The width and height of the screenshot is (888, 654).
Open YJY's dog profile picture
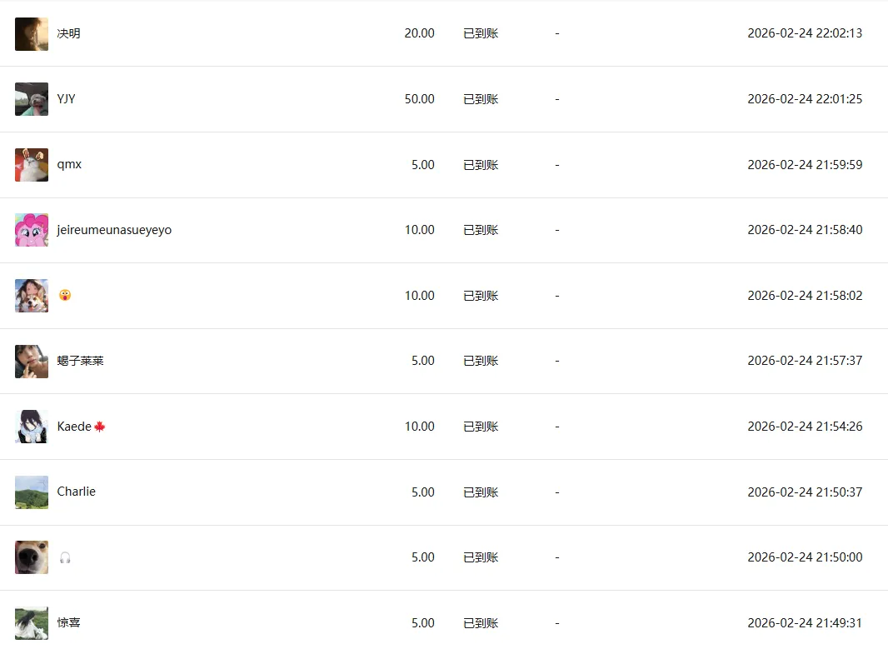(x=32, y=99)
